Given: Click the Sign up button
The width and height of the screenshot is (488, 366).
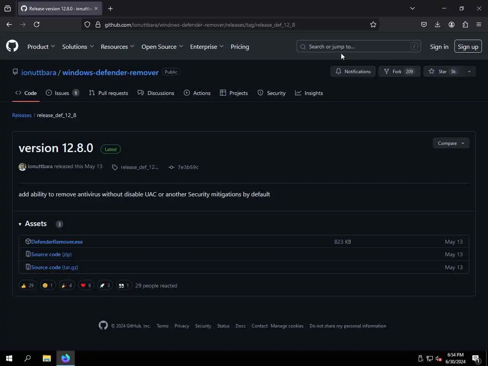Looking at the screenshot, I should (x=468, y=47).
